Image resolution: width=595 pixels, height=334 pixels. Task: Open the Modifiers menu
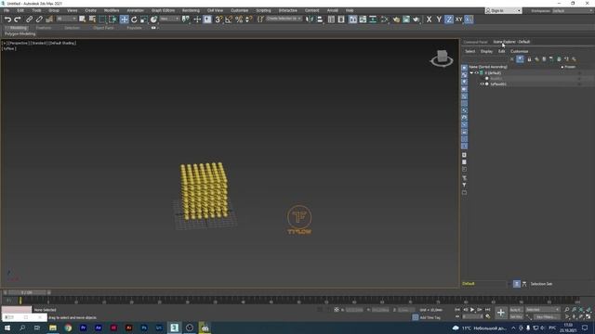click(112, 10)
